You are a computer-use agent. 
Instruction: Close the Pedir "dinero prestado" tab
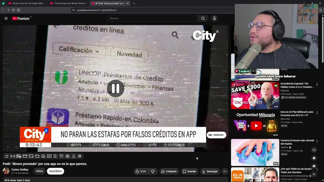pyautogui.click(x=128, y=3)
